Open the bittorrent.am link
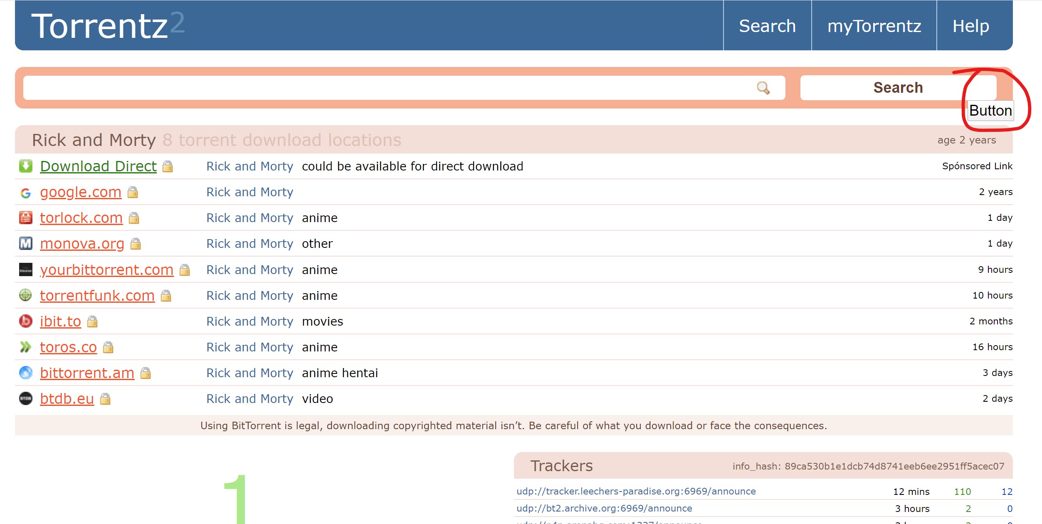 pyautogui.click(x=87, y=373)
